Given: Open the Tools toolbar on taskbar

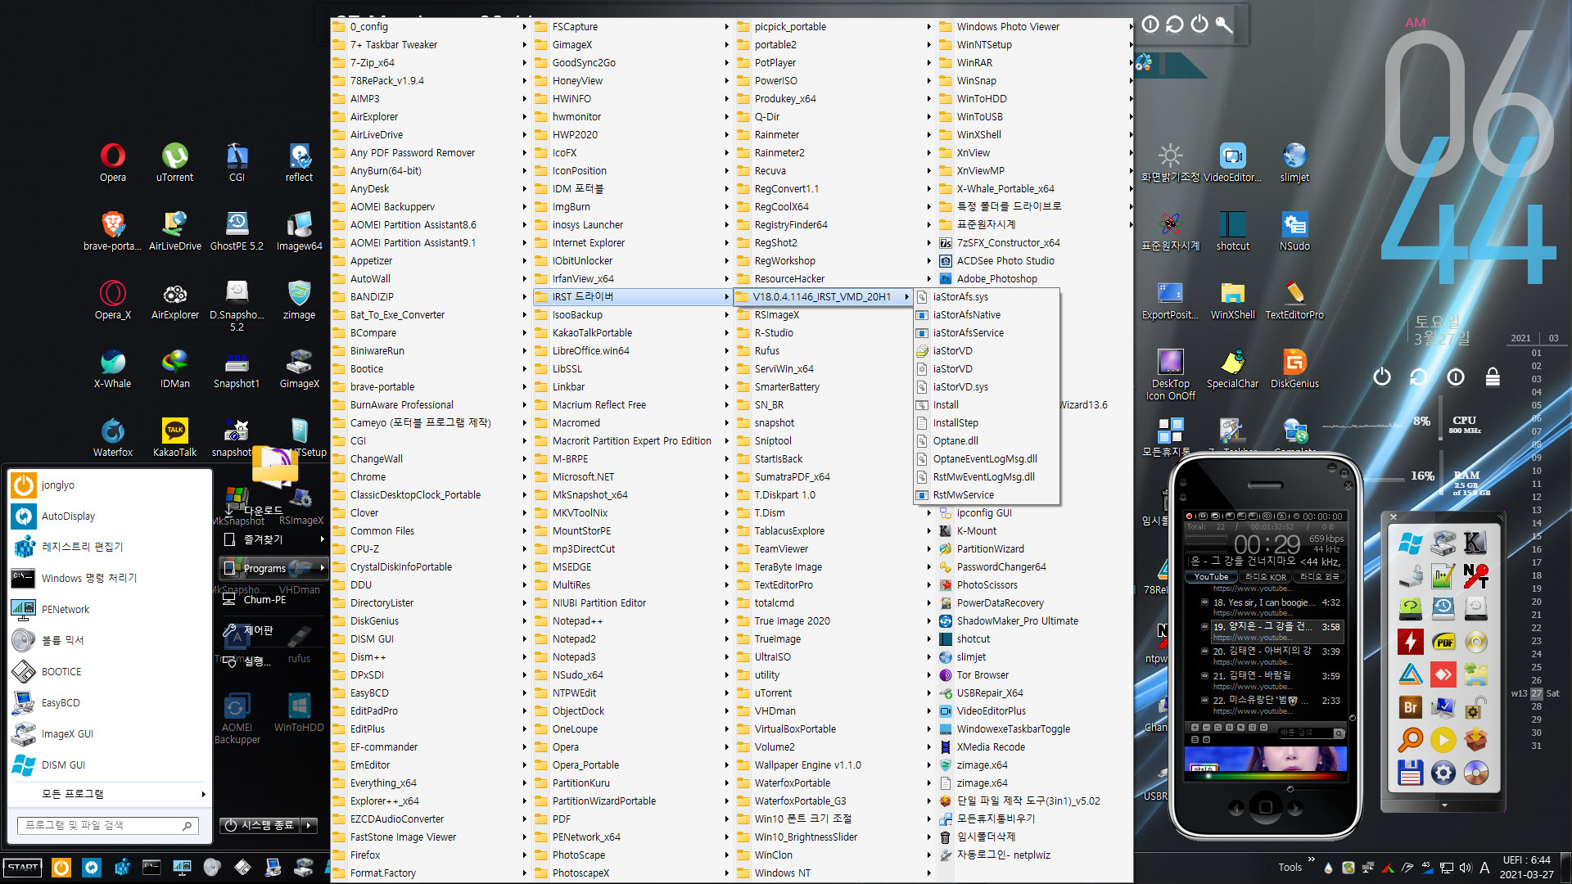Looking at the screenshot, I should [x=1290, y=868].
